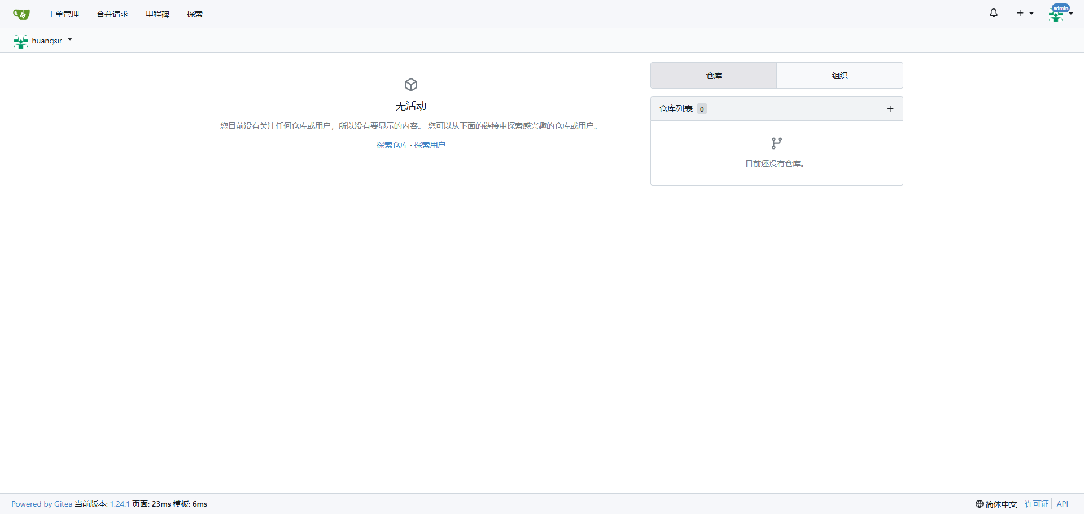
Task: Open the API link in the footer
Action: (x=1063, y=504)
